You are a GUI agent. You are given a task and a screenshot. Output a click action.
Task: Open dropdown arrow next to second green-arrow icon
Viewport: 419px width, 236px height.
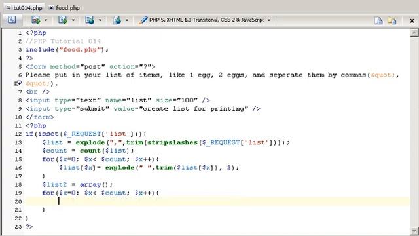pos(73,20)
